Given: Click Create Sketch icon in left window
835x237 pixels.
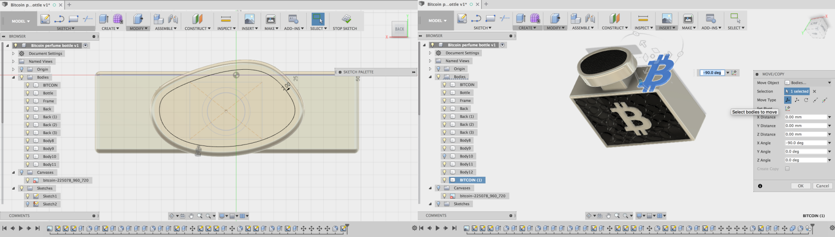Looking at the screenshot, I should 45,19.
